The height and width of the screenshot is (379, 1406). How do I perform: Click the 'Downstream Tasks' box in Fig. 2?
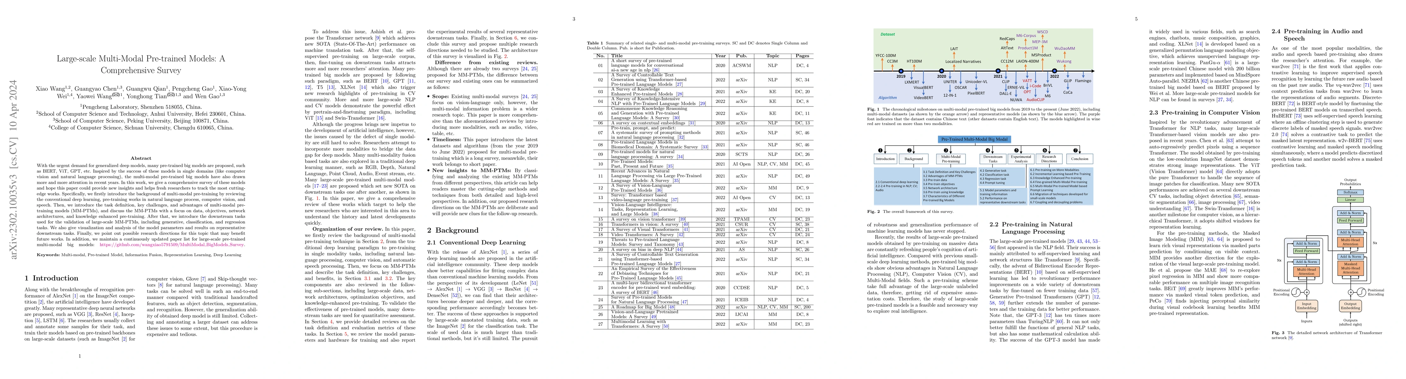pos(993,159)
